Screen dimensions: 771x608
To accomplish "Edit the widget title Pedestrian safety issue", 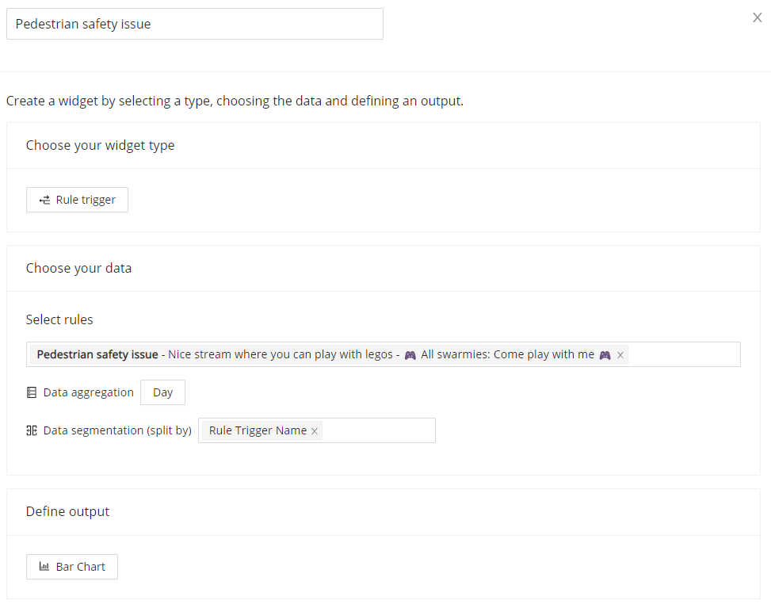I will pos(195,24).
